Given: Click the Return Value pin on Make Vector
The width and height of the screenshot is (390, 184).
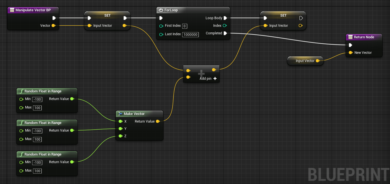Looking at the screenshot, I should [x=158, y=121].
